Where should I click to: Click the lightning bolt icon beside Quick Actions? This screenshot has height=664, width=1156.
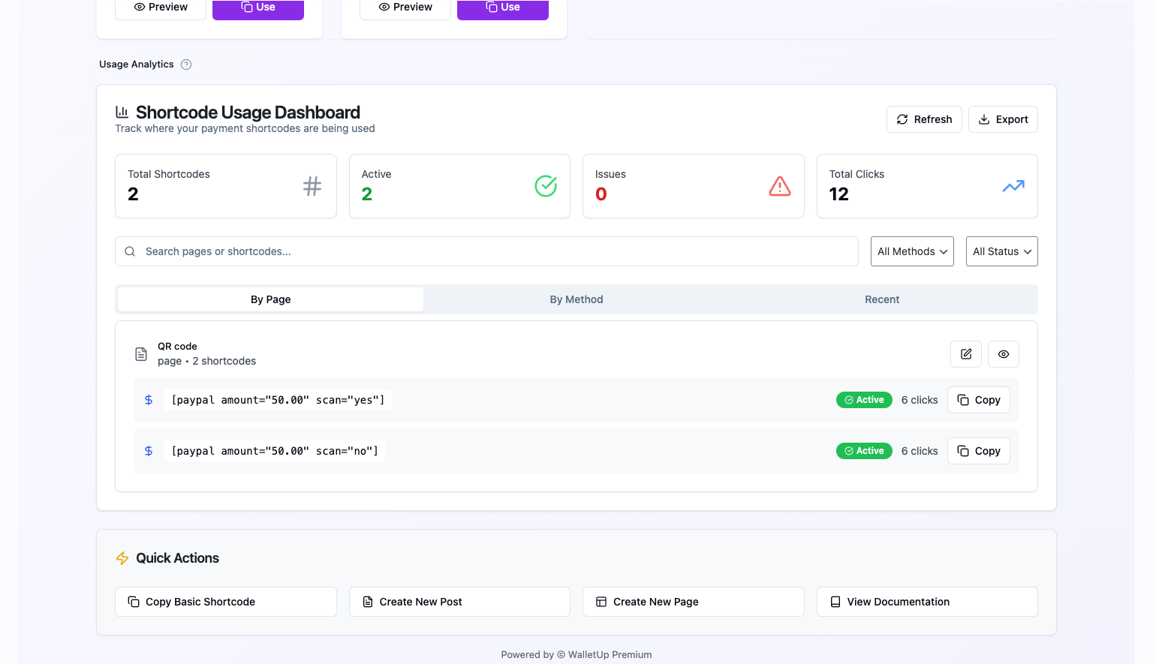(122, 558)
